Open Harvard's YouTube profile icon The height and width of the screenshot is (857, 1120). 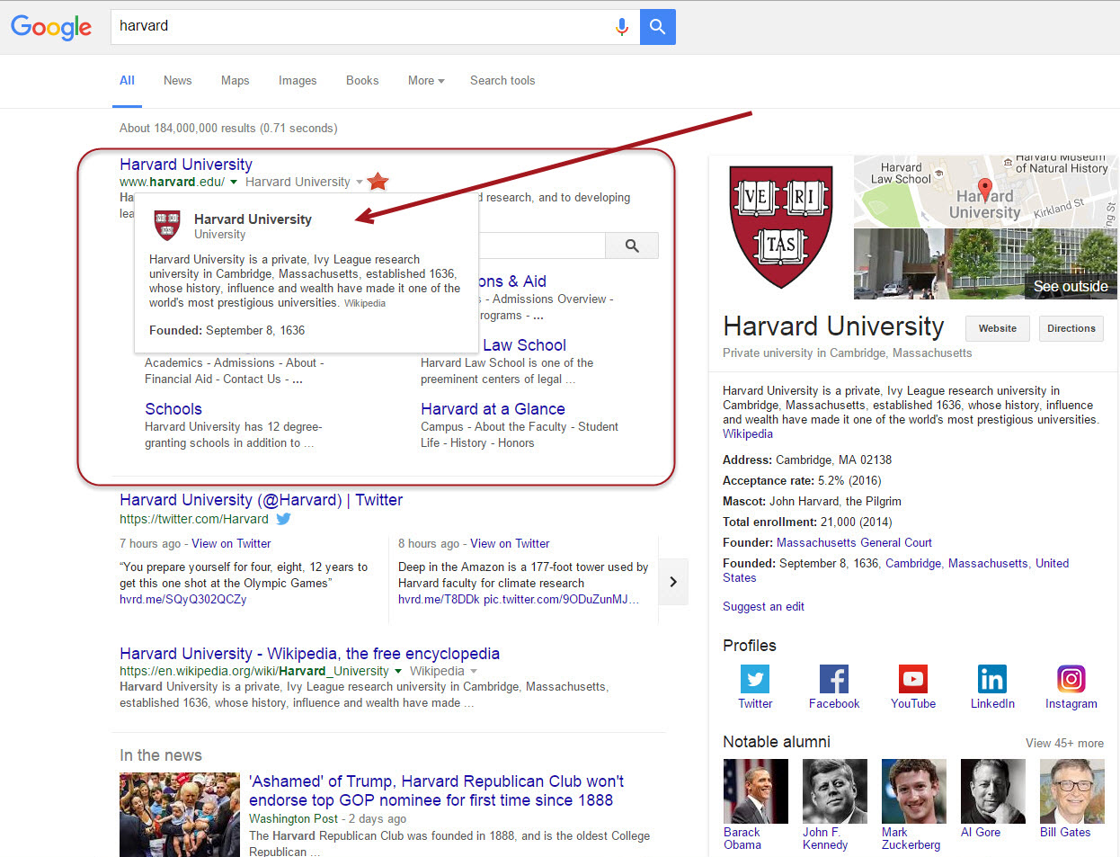912,679
